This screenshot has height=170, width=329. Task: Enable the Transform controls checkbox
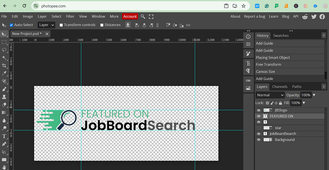pyautogui.click(x=61, y=25)
